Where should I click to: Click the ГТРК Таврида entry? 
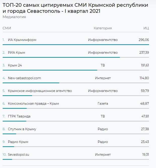click(x=19, y=116)
